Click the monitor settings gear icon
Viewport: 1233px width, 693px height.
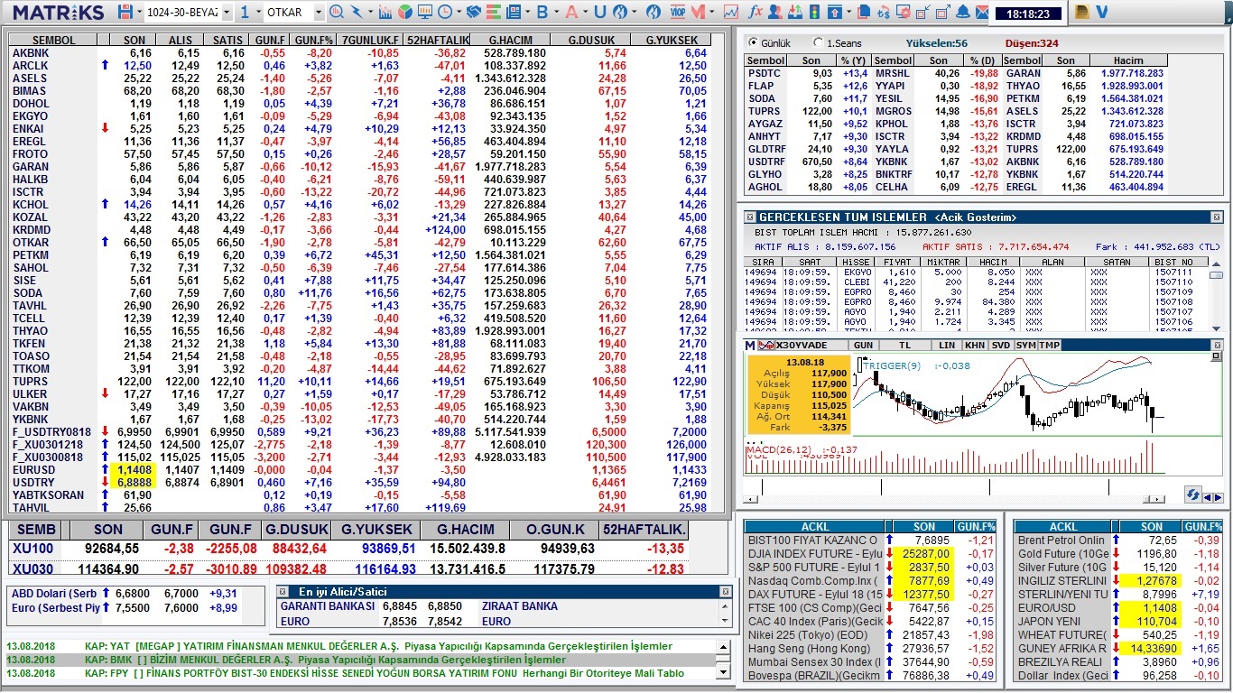pos(904,12)
